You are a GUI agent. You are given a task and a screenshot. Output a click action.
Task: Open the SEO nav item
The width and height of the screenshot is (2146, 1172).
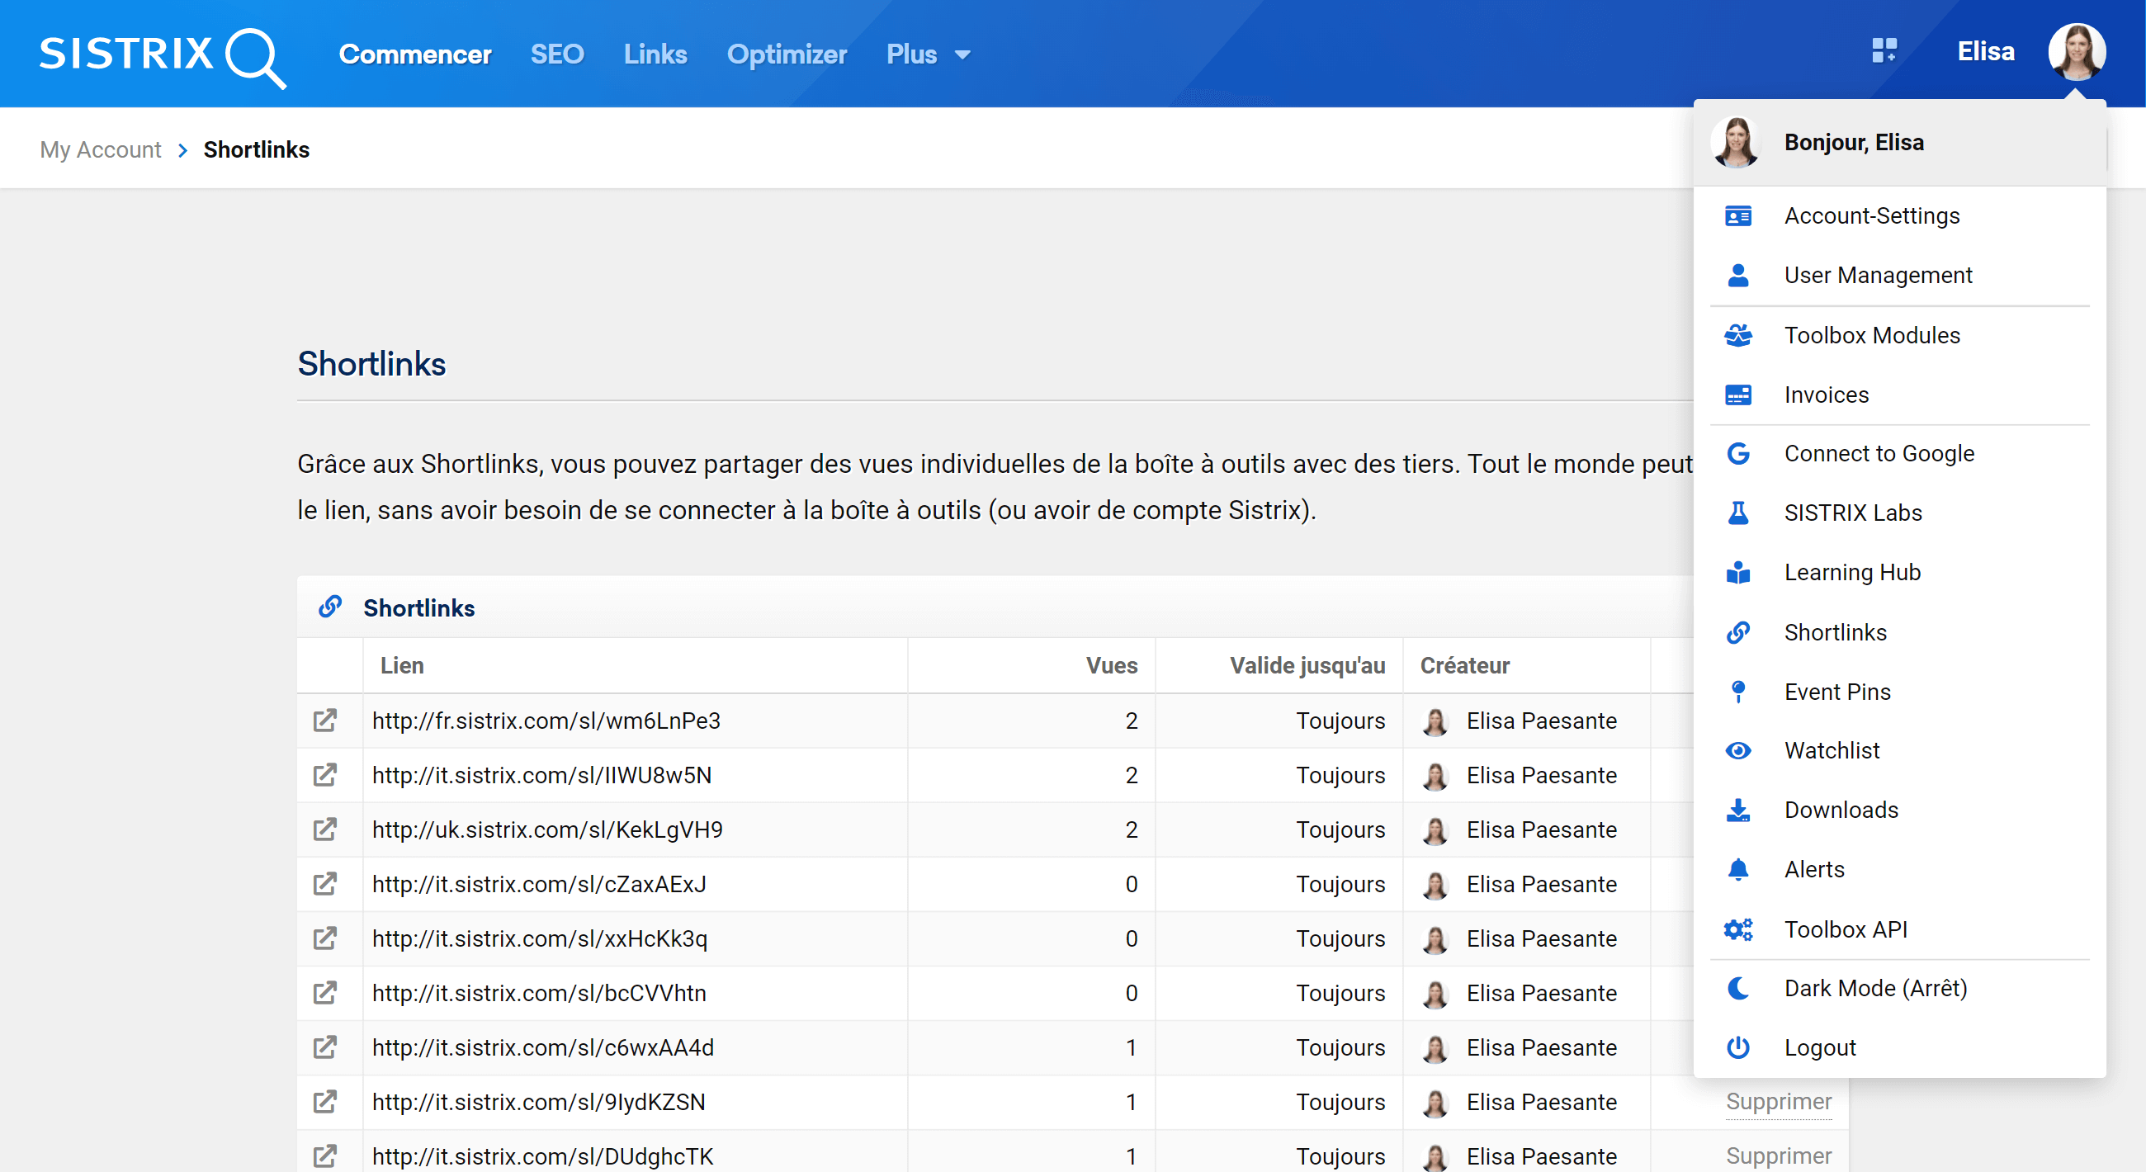click(x=557, y=55)
